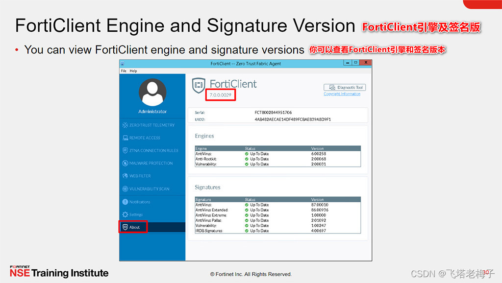Maximize the FortiClient window
The image size is (502, 283).
(355, 63)
